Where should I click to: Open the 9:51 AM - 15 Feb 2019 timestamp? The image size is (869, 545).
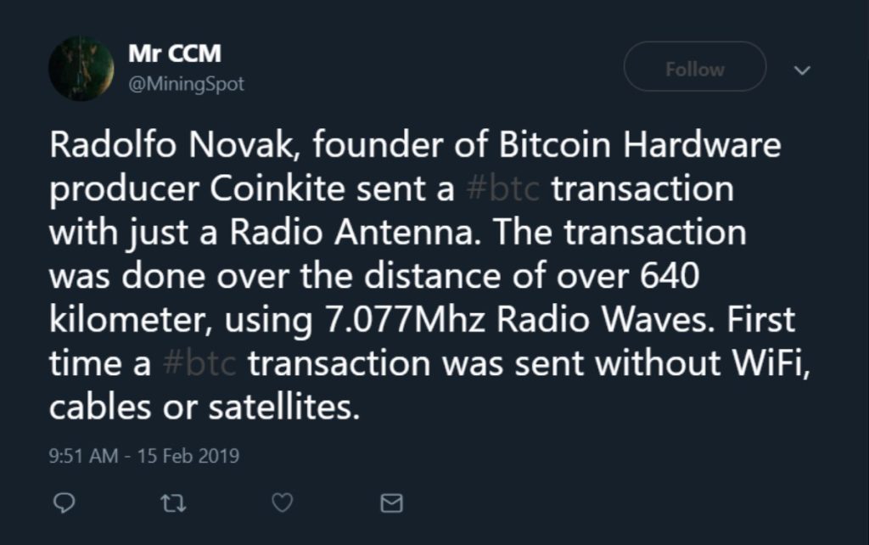[x=144, y=456]
